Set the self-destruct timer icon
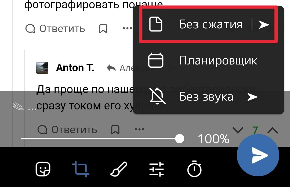Image resolution: width=290 pixels, height=187 pixels. 194,169
